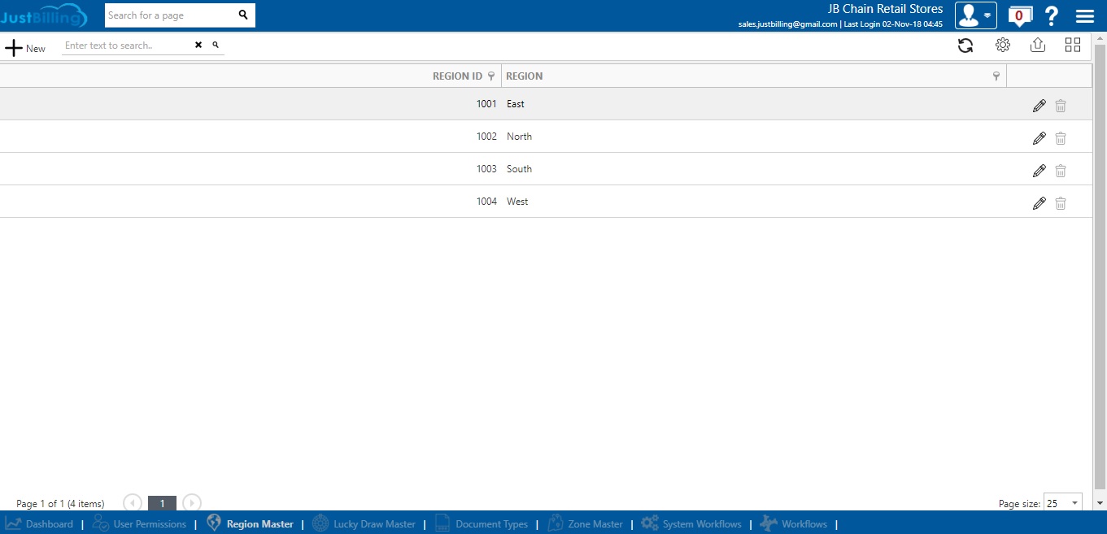Click sales.justbilling@gmail.com email text
Viewport: 1107px width, 534px height.
click(787, 24)
